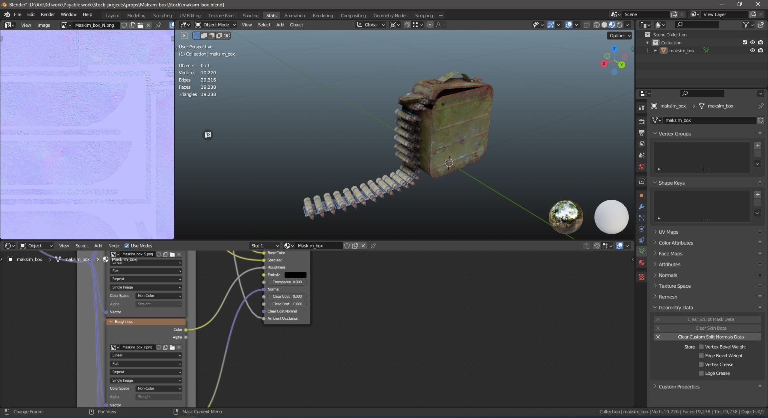
Task: Open the shading options dropdown arrow
Action: [x=628, y=25]
